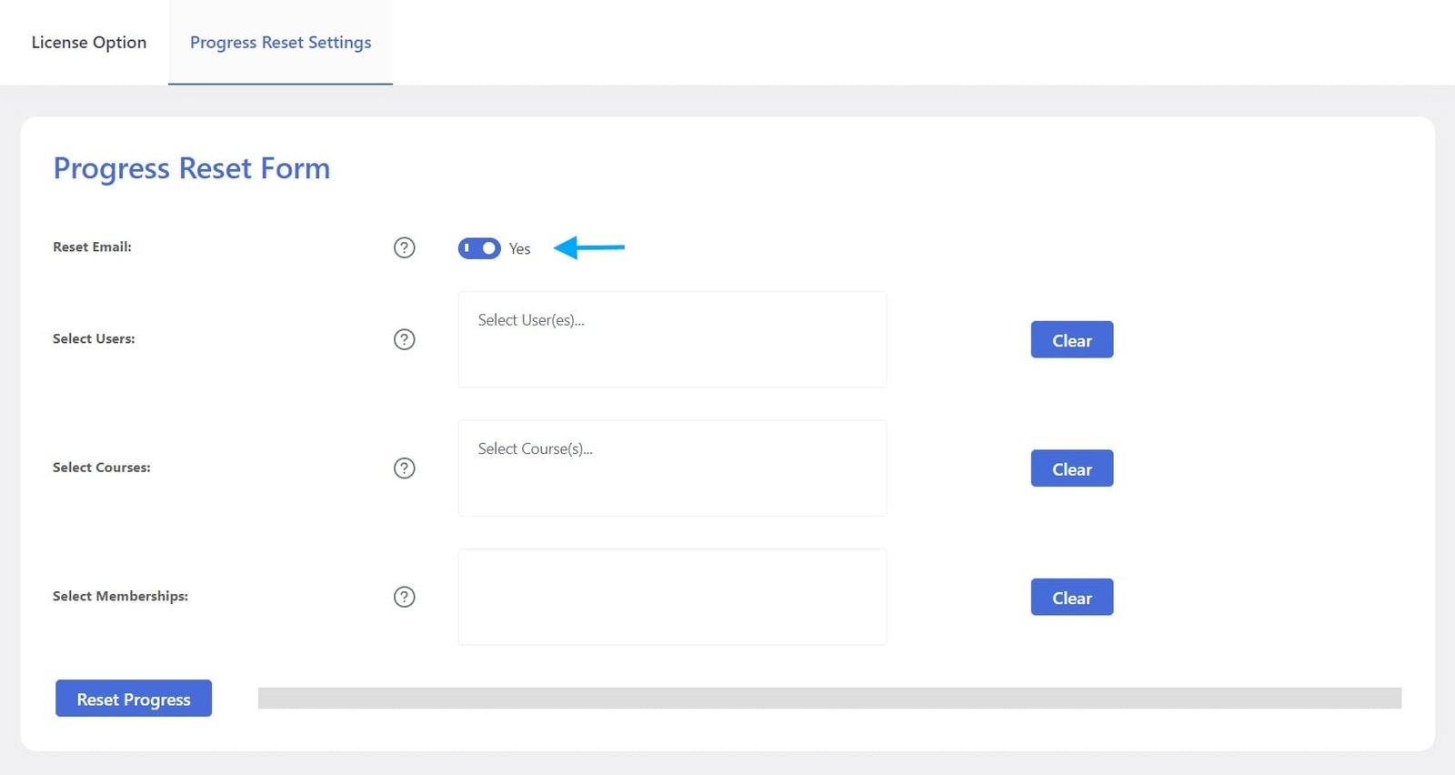Viewport: 1455px width, 775px height.
Task: Click the Select Users help icon
Action: pyautogui.click(x=404, y=339)
